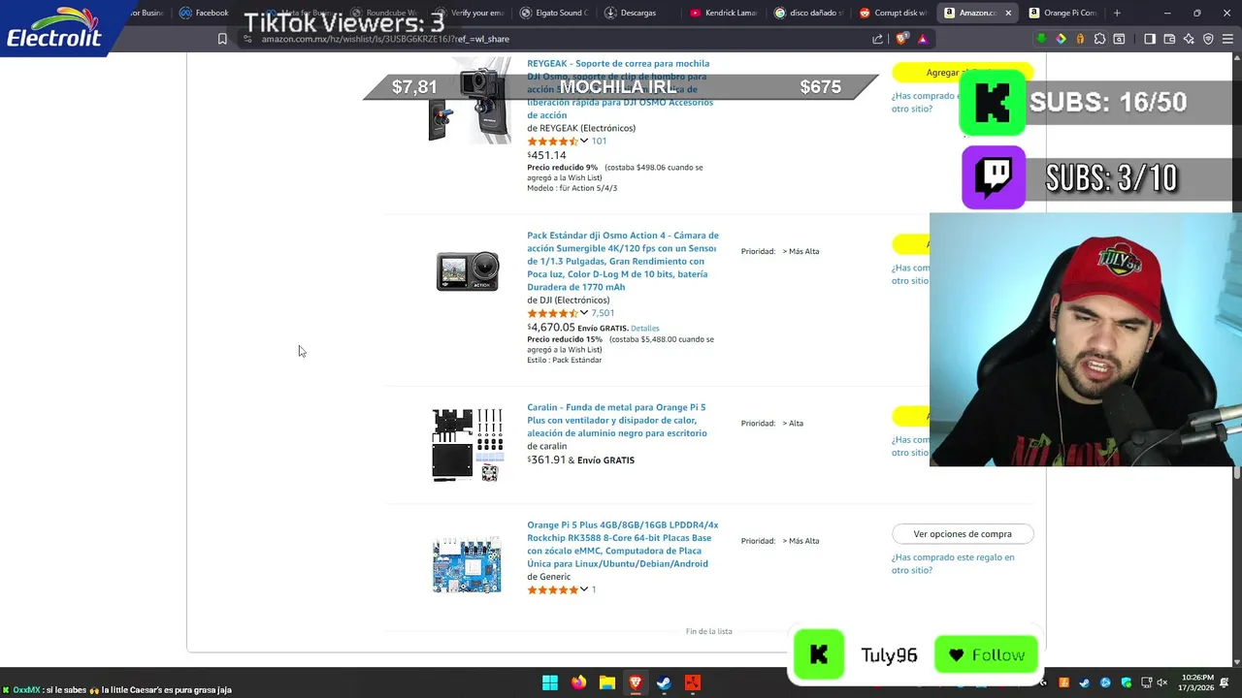The height and width of the screenshot is (698, 1242).
Task: Open a new browser tab
Action: tap(1117, 13)
